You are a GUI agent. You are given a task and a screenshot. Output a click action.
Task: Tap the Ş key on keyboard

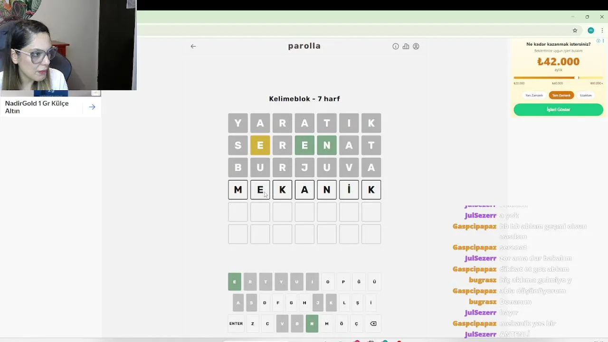coord(358,303)
